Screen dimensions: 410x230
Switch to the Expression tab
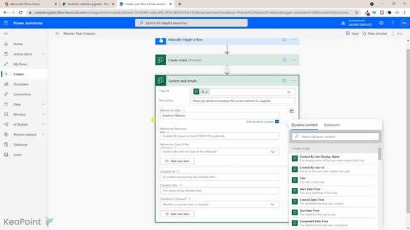[332, 125]
